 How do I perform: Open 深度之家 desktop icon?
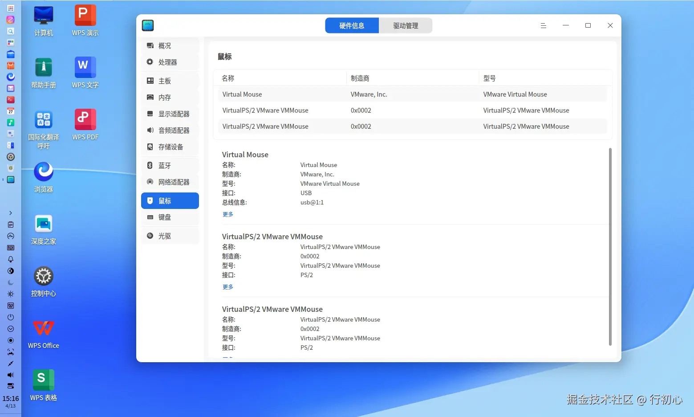coord(44,229)
